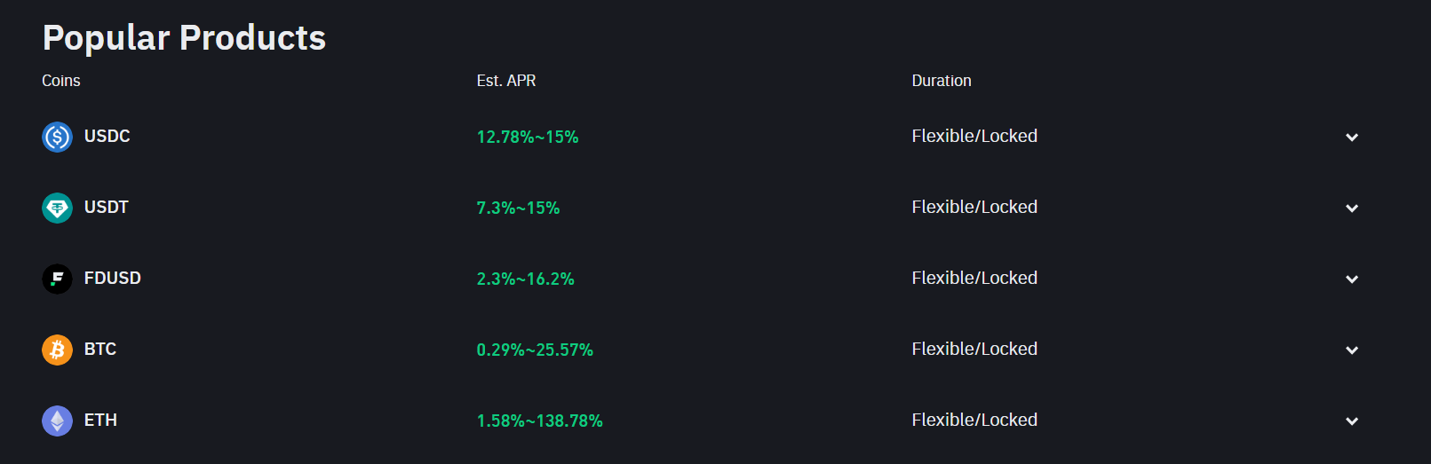
Task: Choose the BTC coin label
Action: [99, 349]
